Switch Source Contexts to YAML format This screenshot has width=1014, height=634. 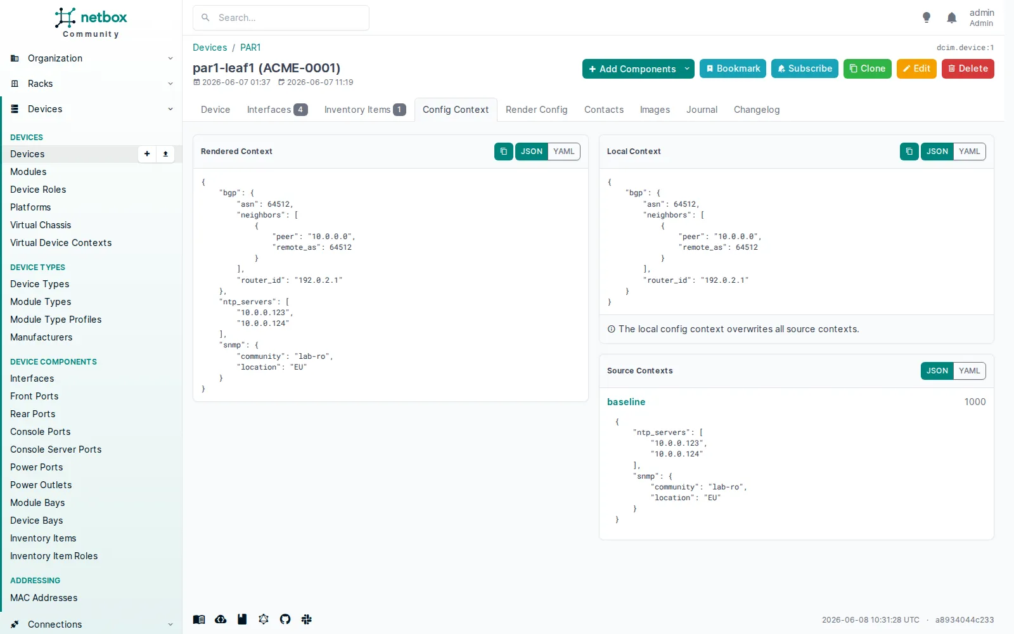[x=969, y=371]
